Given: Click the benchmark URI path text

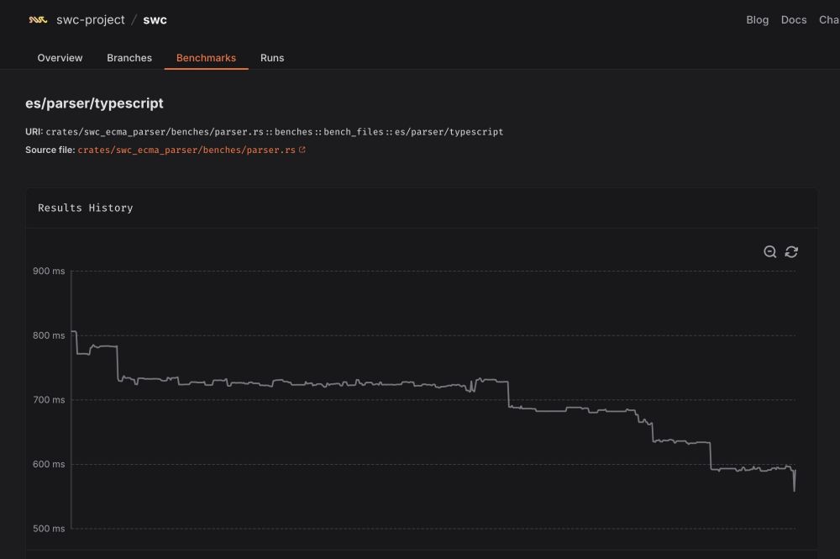Looking at the screenshot, I should coord(275,132).
